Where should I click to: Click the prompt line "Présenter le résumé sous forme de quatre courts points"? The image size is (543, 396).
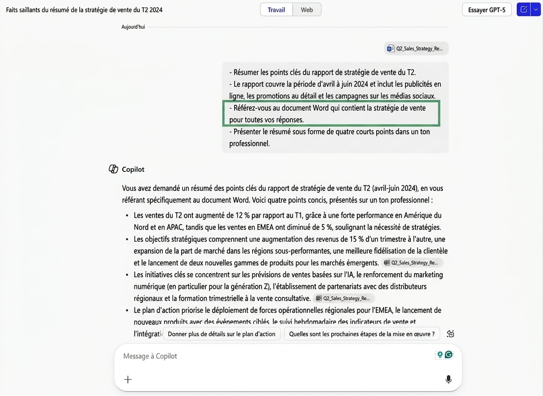329,138
